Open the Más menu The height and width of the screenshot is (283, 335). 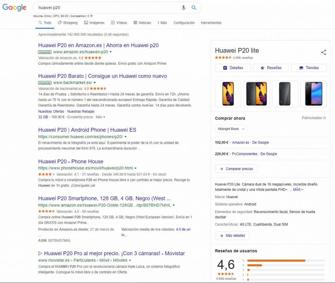point(162,23)
